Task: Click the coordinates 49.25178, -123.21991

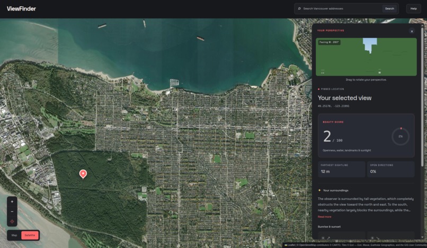Action: tap(333, 106)
